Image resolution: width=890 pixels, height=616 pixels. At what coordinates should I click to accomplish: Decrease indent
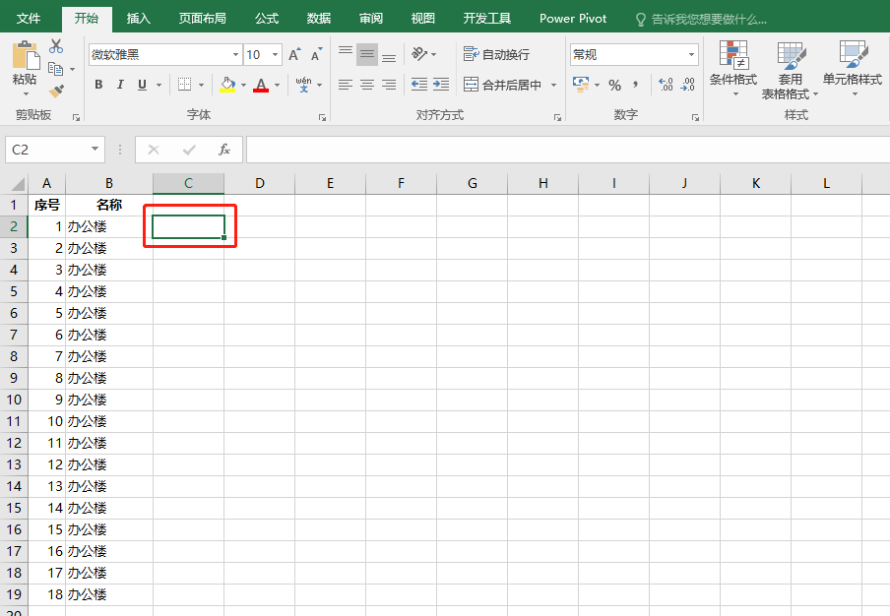tap(418, 85)
